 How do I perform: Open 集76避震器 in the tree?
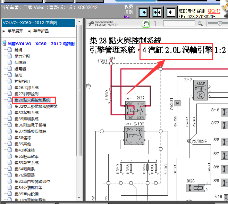[x=25, y=175]
